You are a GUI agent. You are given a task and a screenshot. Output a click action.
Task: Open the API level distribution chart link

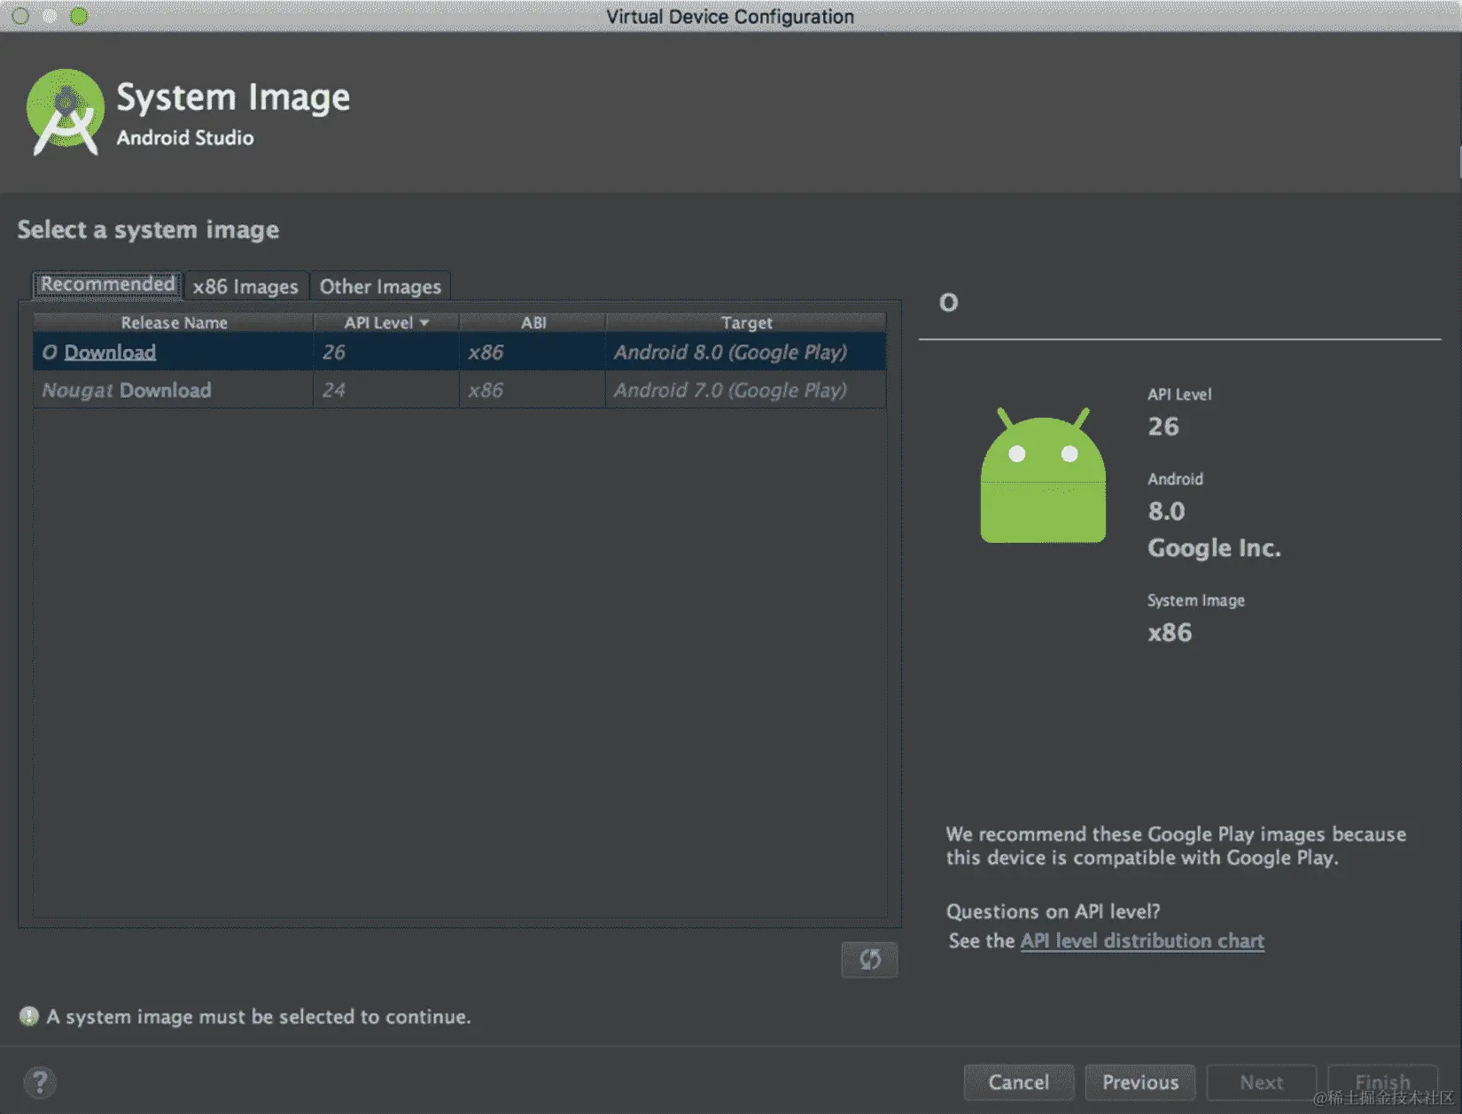click(x=1142, y=940)
